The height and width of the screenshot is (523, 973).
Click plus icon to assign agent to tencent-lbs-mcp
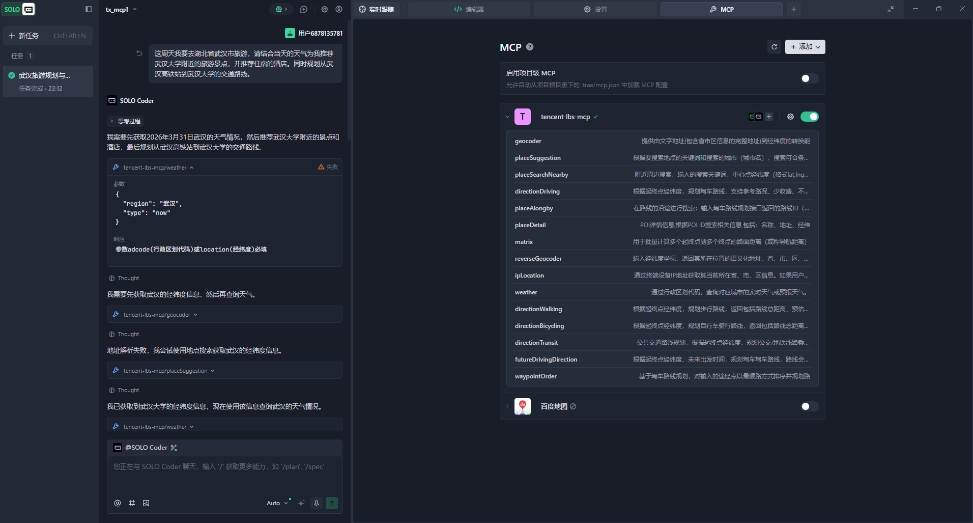pos(769,117)
